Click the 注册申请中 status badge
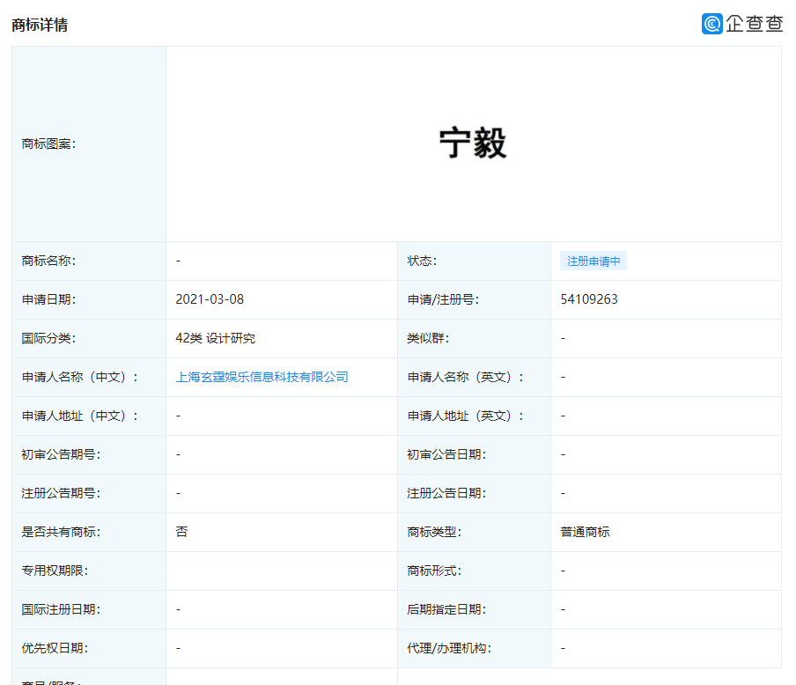 coord(593,261)
